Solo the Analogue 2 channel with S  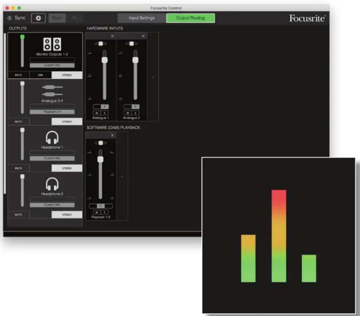[x=135, y=113]
